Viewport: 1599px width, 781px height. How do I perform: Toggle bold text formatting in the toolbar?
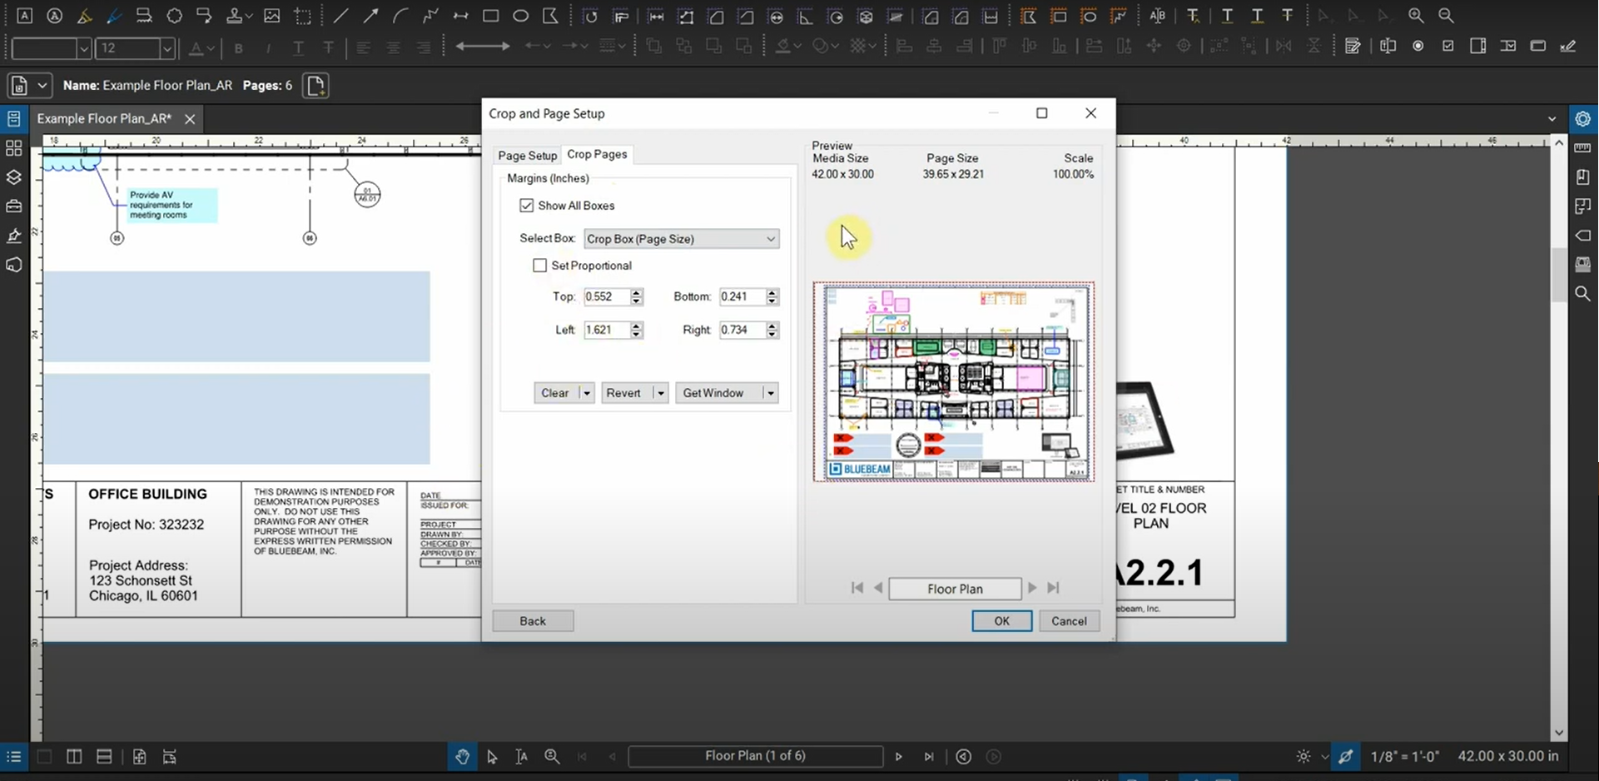pyautogui.click(x=239, y=48)
